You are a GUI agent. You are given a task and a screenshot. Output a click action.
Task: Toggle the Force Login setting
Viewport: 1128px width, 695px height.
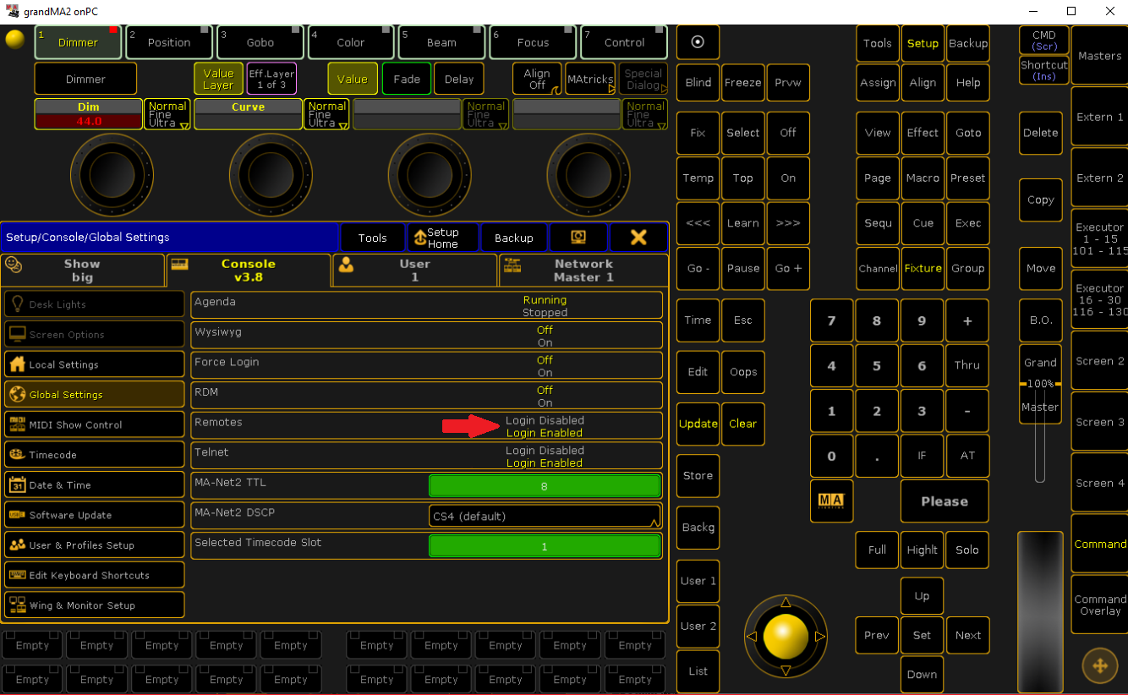point(426,366)
